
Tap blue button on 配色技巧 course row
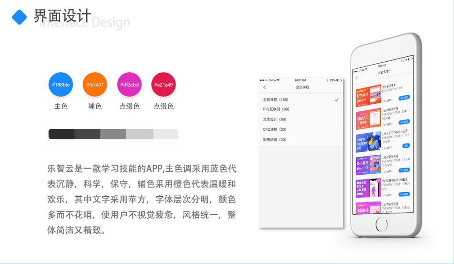(404, 98)
